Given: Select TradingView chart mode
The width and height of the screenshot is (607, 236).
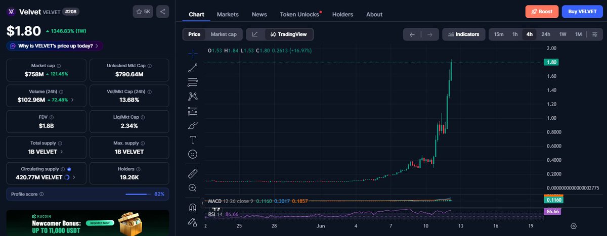Looking at the screenshot, I should (289, 34).
